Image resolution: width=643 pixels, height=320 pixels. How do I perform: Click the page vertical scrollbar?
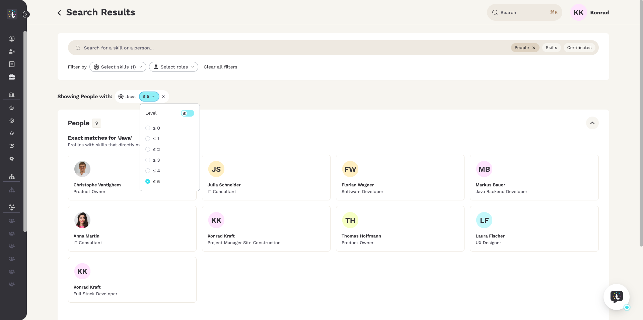click(641, 123)
